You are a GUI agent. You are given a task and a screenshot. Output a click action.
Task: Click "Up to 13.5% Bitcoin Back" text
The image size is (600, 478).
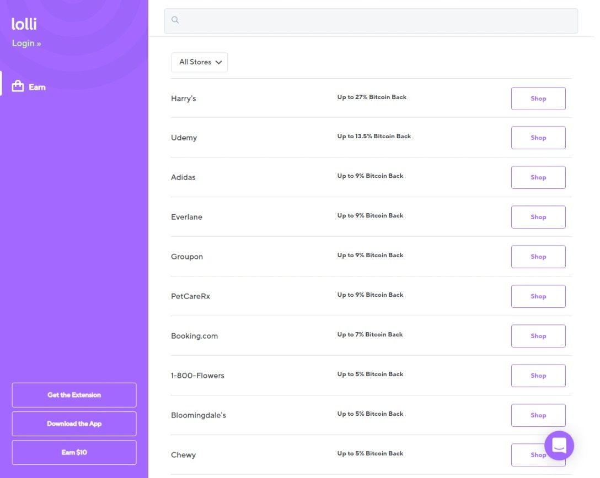click(374, 136)
